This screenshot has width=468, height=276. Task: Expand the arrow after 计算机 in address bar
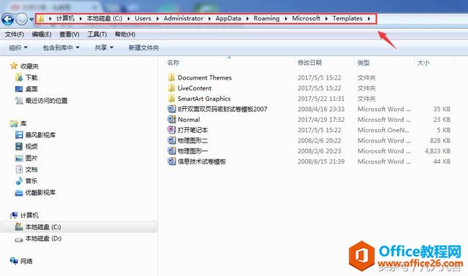[80, 18]
